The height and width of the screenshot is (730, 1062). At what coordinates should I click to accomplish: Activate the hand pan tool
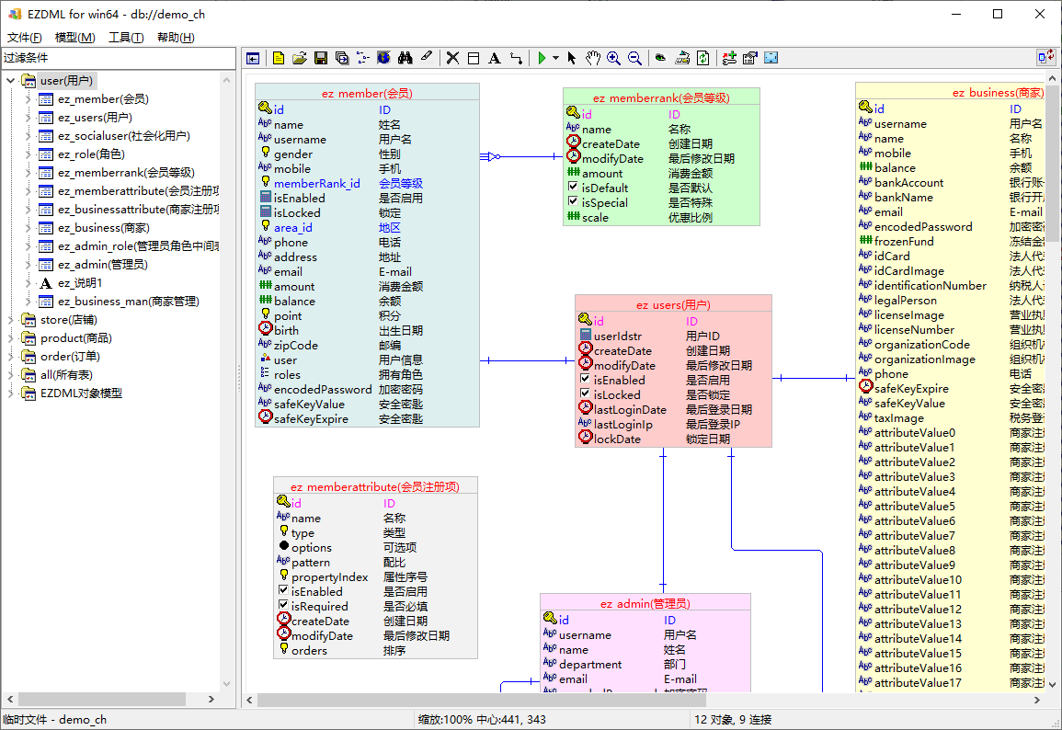593,58
